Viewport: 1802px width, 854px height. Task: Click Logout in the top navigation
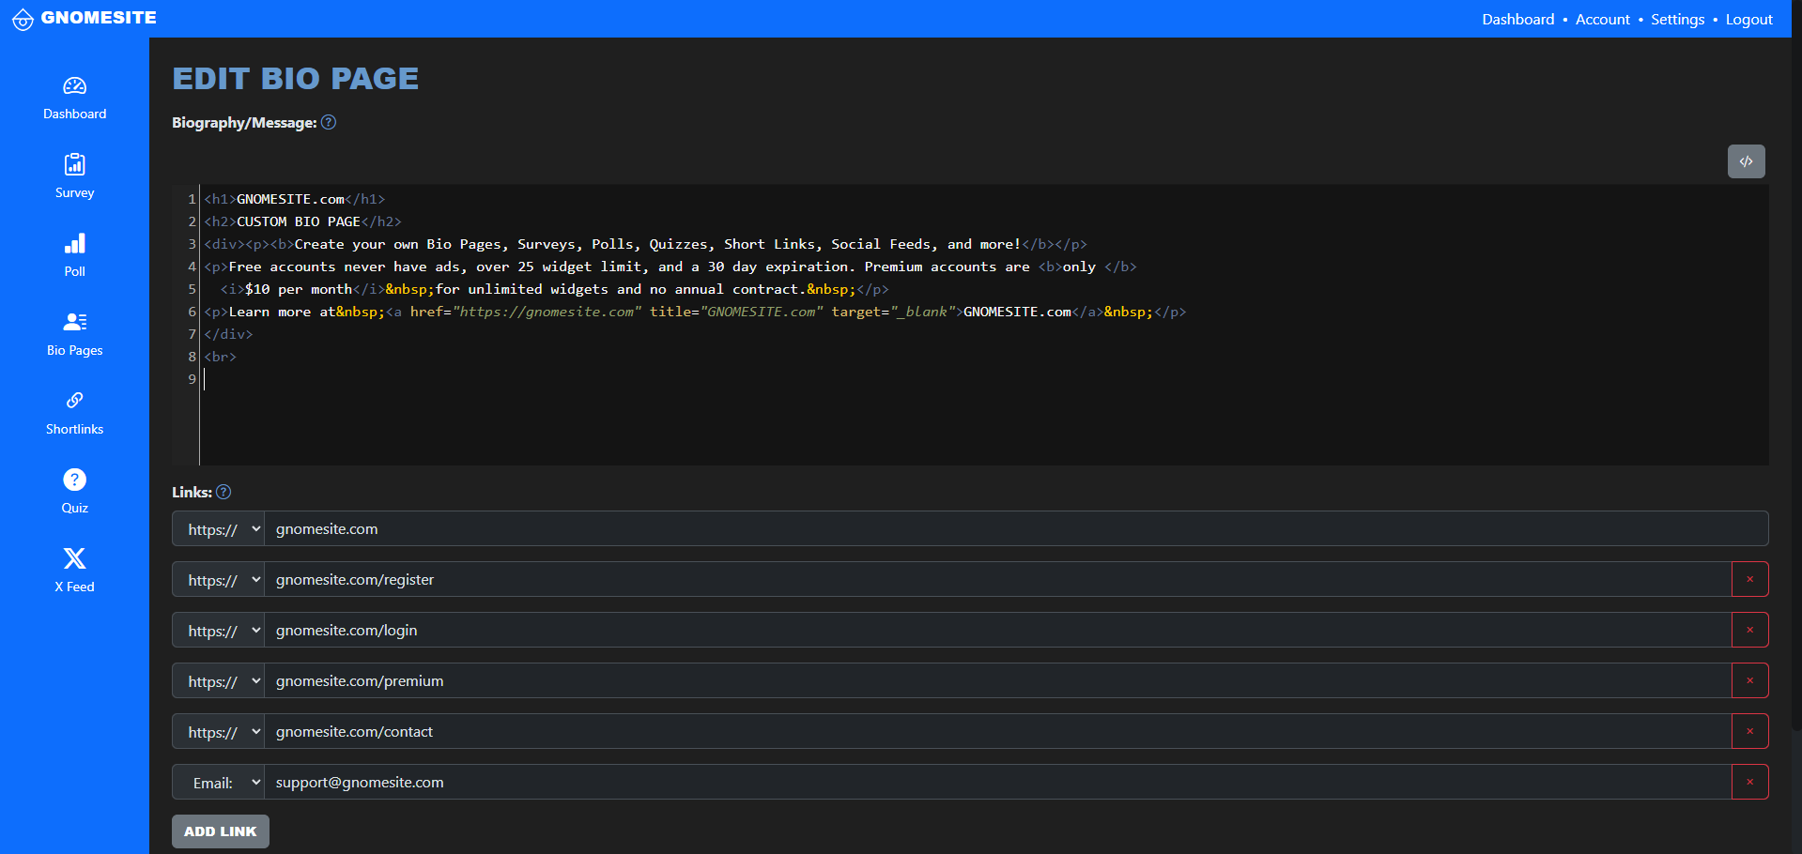click(1749, 19)
